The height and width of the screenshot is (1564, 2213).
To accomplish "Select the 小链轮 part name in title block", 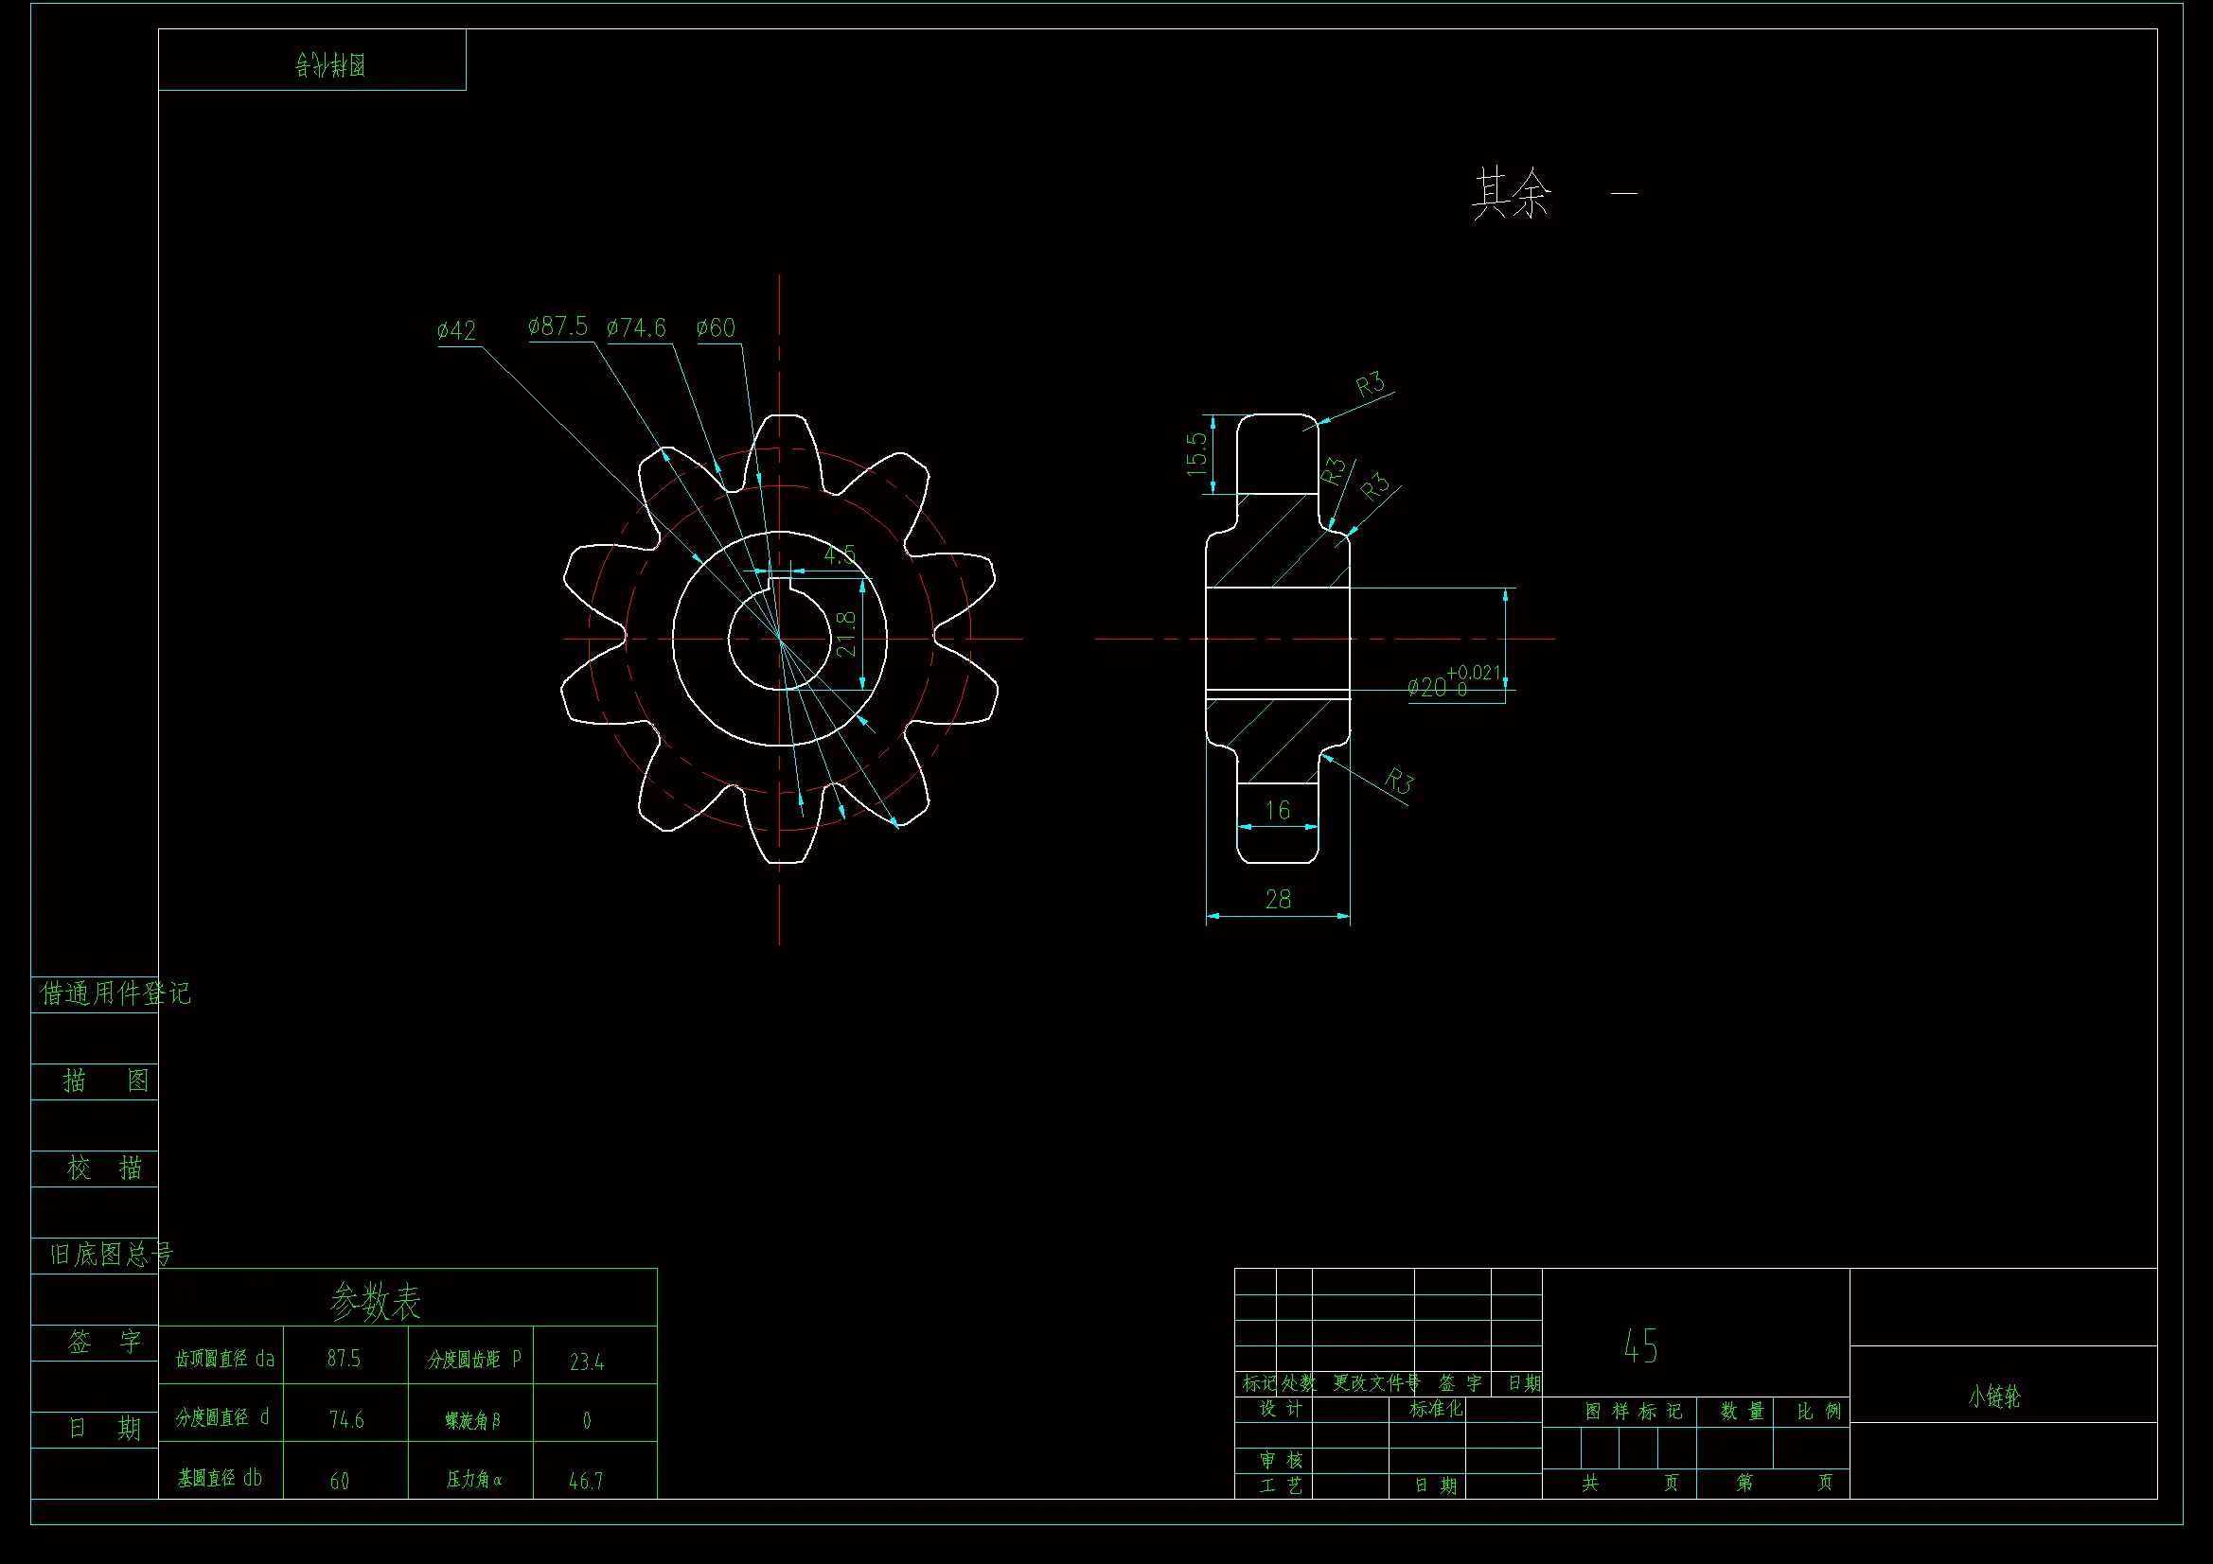I will tap(1993, 1397).
